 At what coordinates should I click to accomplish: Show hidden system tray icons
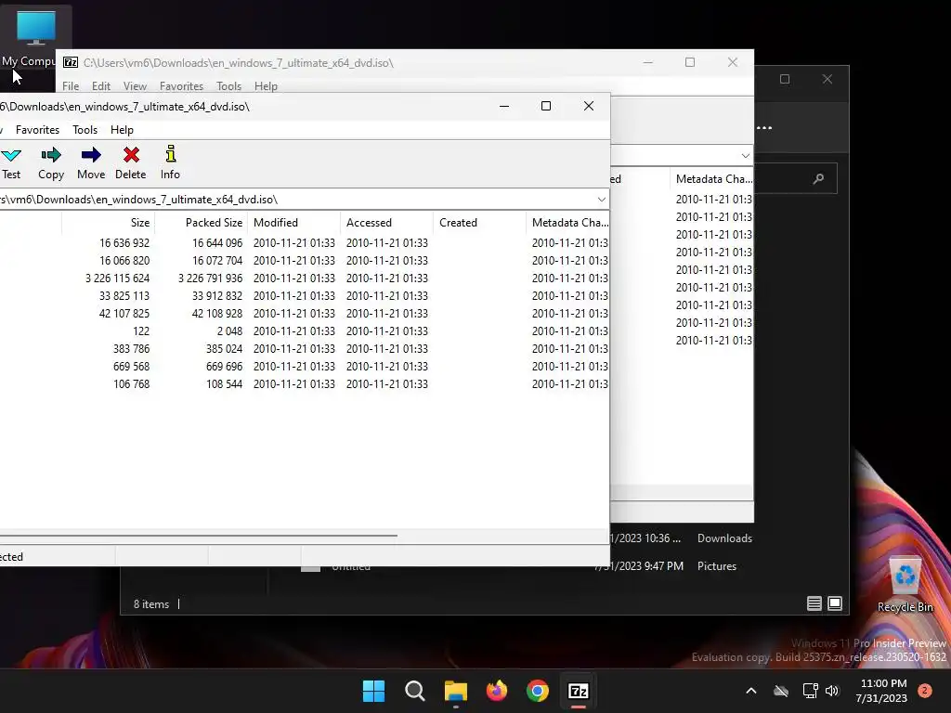(750, 691)
